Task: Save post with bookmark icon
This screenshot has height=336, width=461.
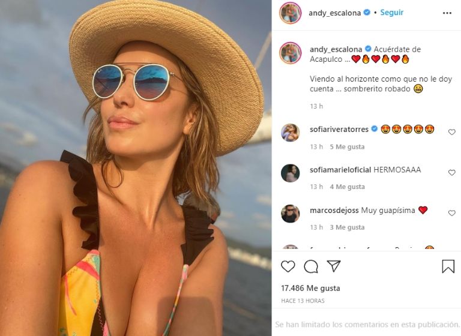Action: pyautogui.click(x=448, y=266)
